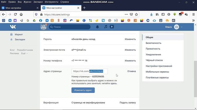Open the Firefox library icon
The width and height of the screenshot is (197, 110).
click(157, 14)
